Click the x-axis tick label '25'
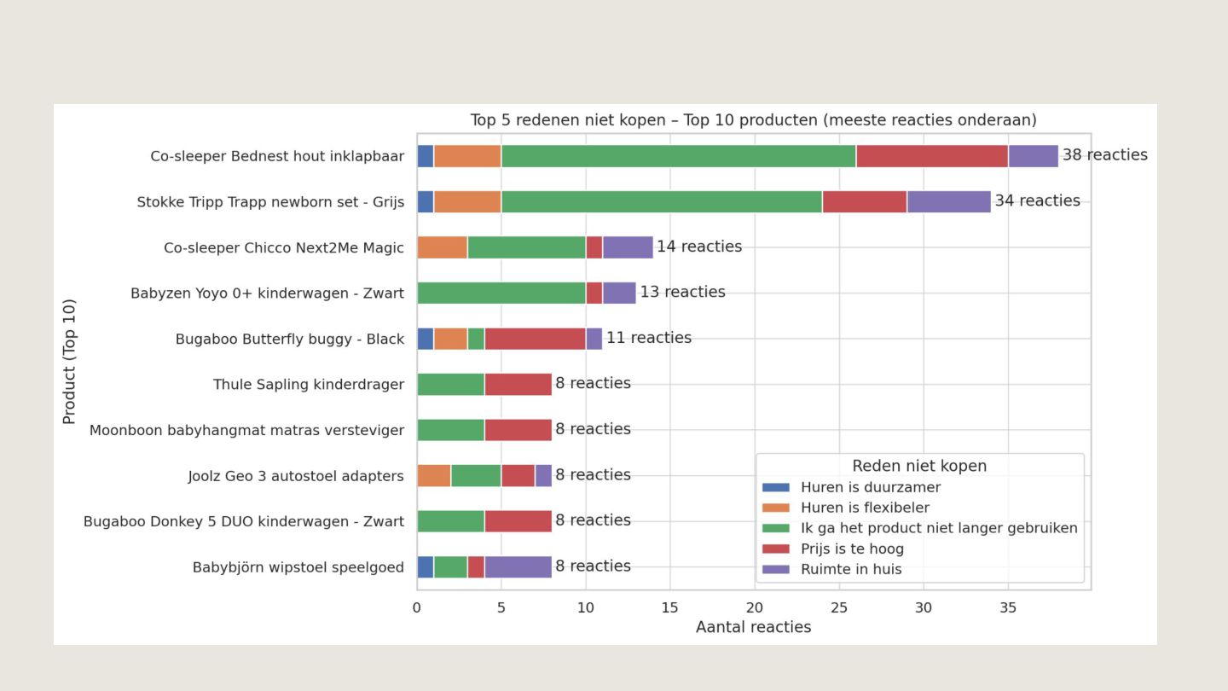This screenshot has width=1228, height=691. pyautogui.click(x=839, y=608)
